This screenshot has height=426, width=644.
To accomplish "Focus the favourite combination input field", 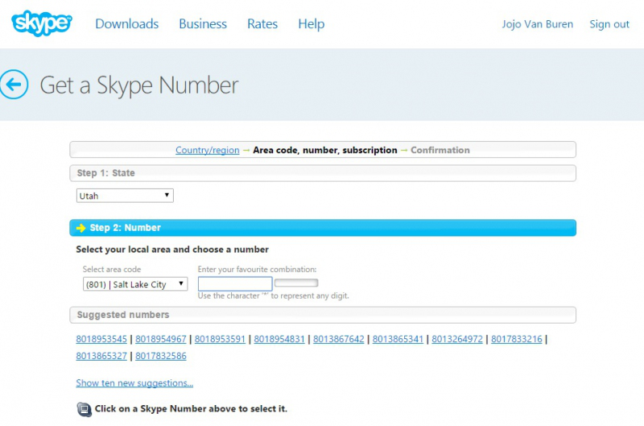I will coord(235,283).
